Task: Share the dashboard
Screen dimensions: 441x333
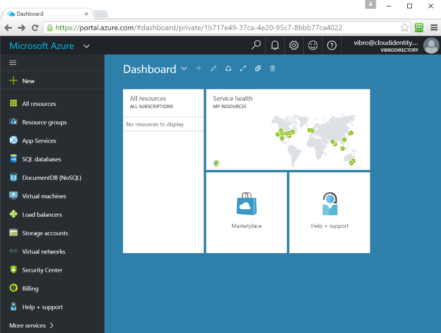Action: [229, 68]
